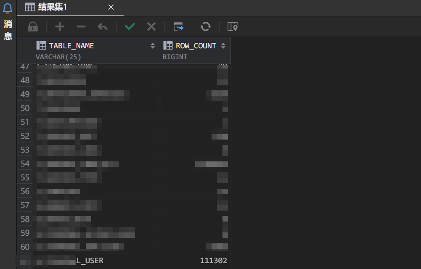The height and width of the screenshot is (269, 421).
Task: Switch to the 结果集1 tab
Action: [52, 7]
